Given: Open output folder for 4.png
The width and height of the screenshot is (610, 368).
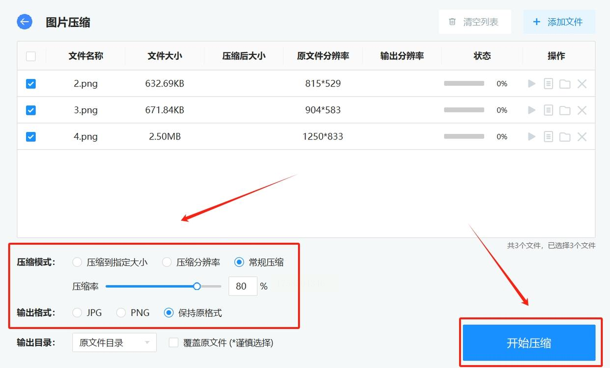Looking at the screenshot, I should point(565,137).
